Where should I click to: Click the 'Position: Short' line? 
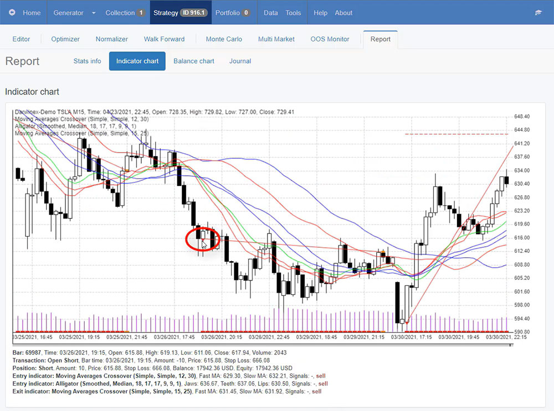(x=152, y=368)
